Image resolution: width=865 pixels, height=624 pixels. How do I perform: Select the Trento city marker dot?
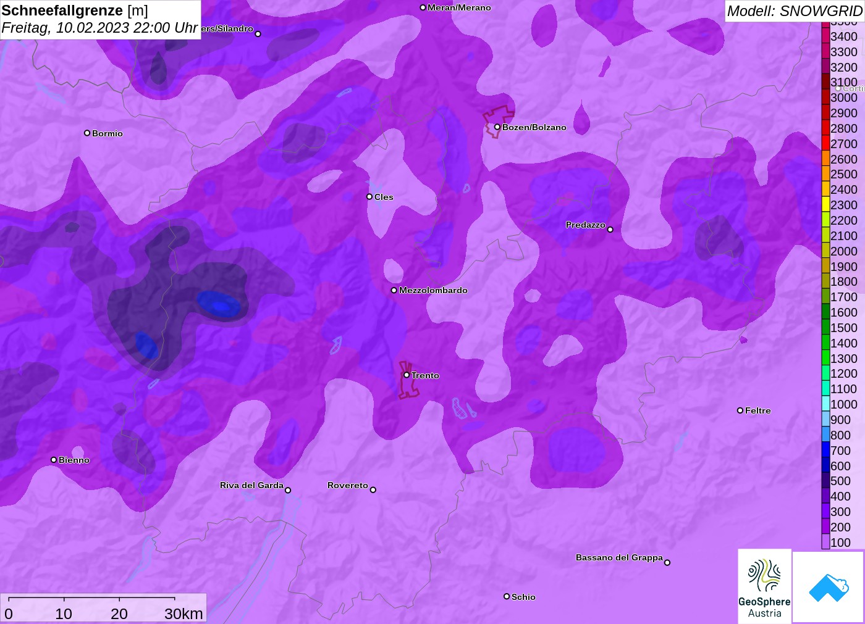pyautogui.click(x=407, y=375)
